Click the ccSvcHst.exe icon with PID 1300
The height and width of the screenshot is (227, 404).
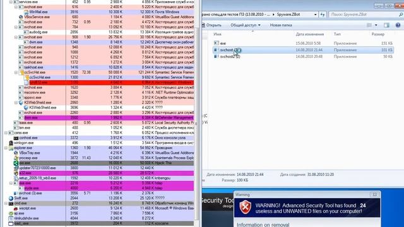click(x=27, y=78)
